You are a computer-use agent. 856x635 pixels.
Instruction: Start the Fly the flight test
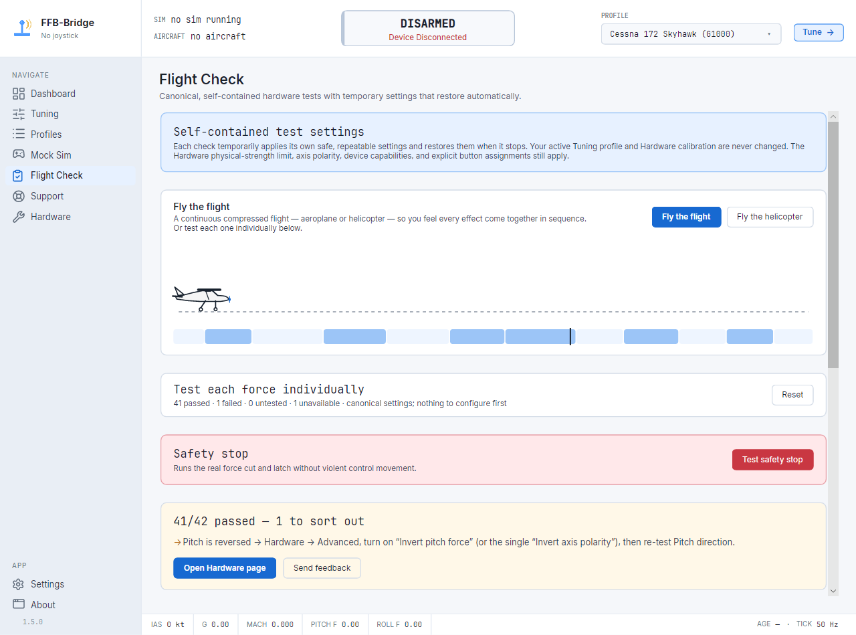coord(686,217)
